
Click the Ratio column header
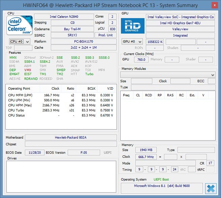point(69,89)
